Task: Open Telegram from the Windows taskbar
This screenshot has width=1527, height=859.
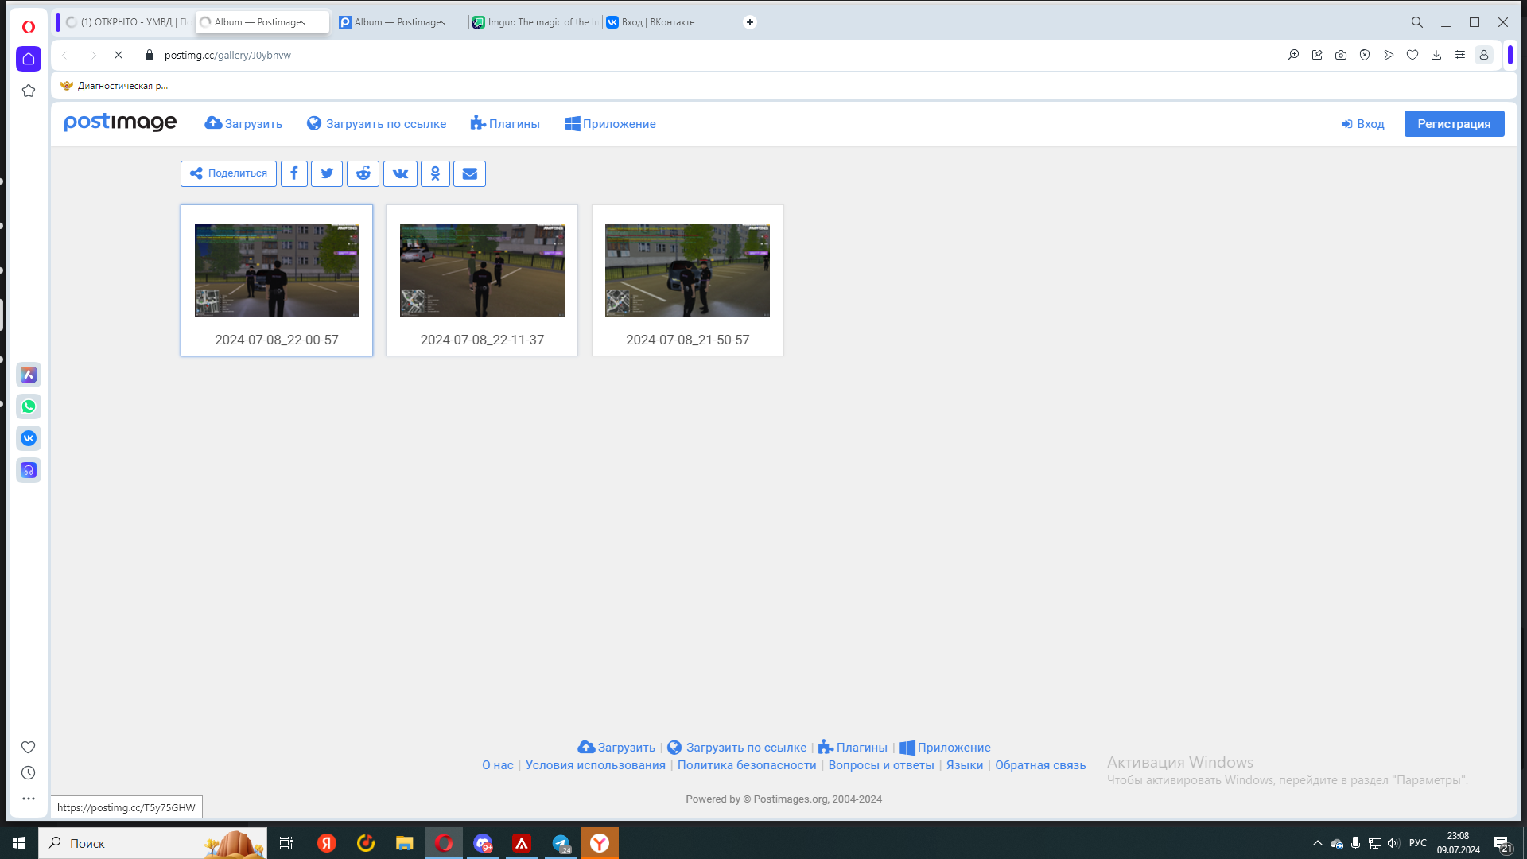Action: [x=561, y=843]
